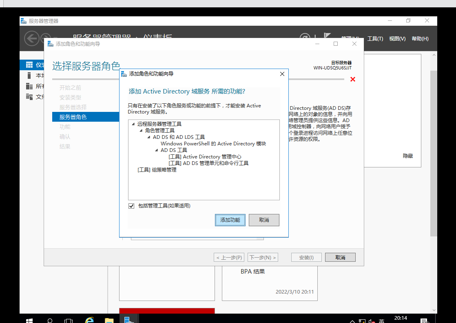The image size is (456, 323).
Task: Click wizard's 取消 button at bottom
Action: (x=340, y=258)
